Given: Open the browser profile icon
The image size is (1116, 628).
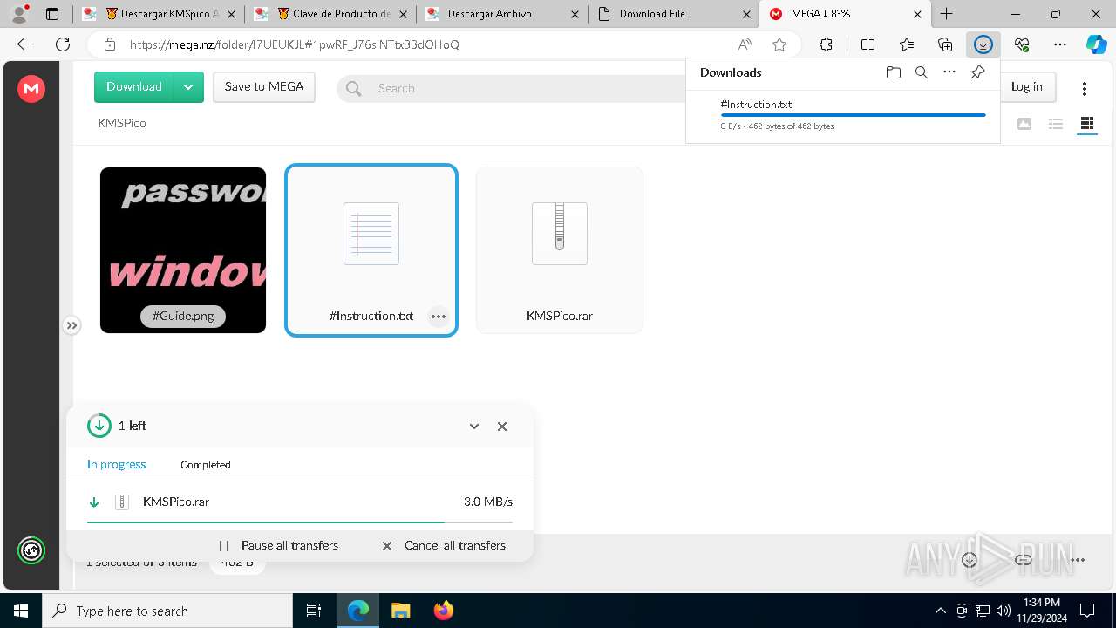Looking at the screenshot, I should (19, 14).
